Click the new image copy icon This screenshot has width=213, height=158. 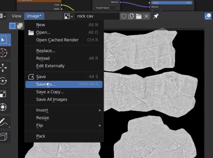[x=131, y=16]
